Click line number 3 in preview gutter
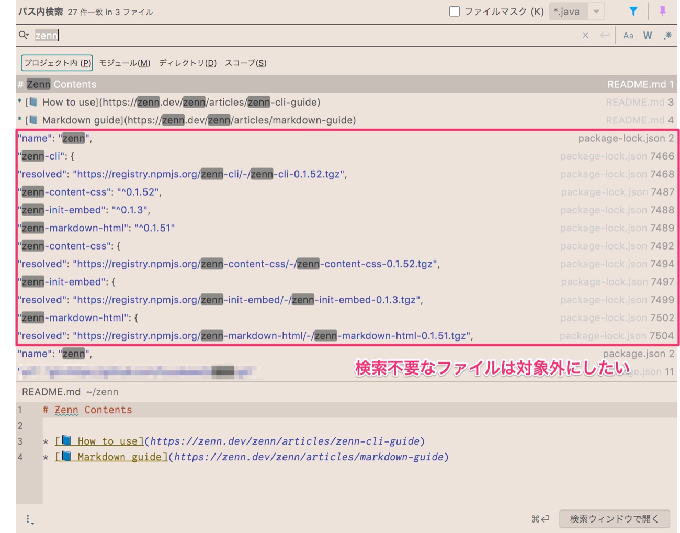 point(20,441)
